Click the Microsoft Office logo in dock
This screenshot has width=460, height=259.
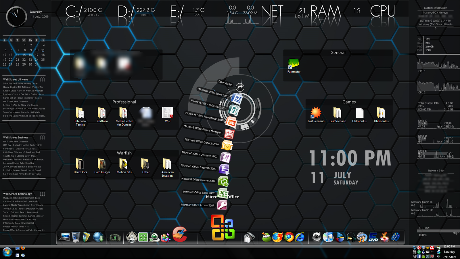tap(223, 227)
